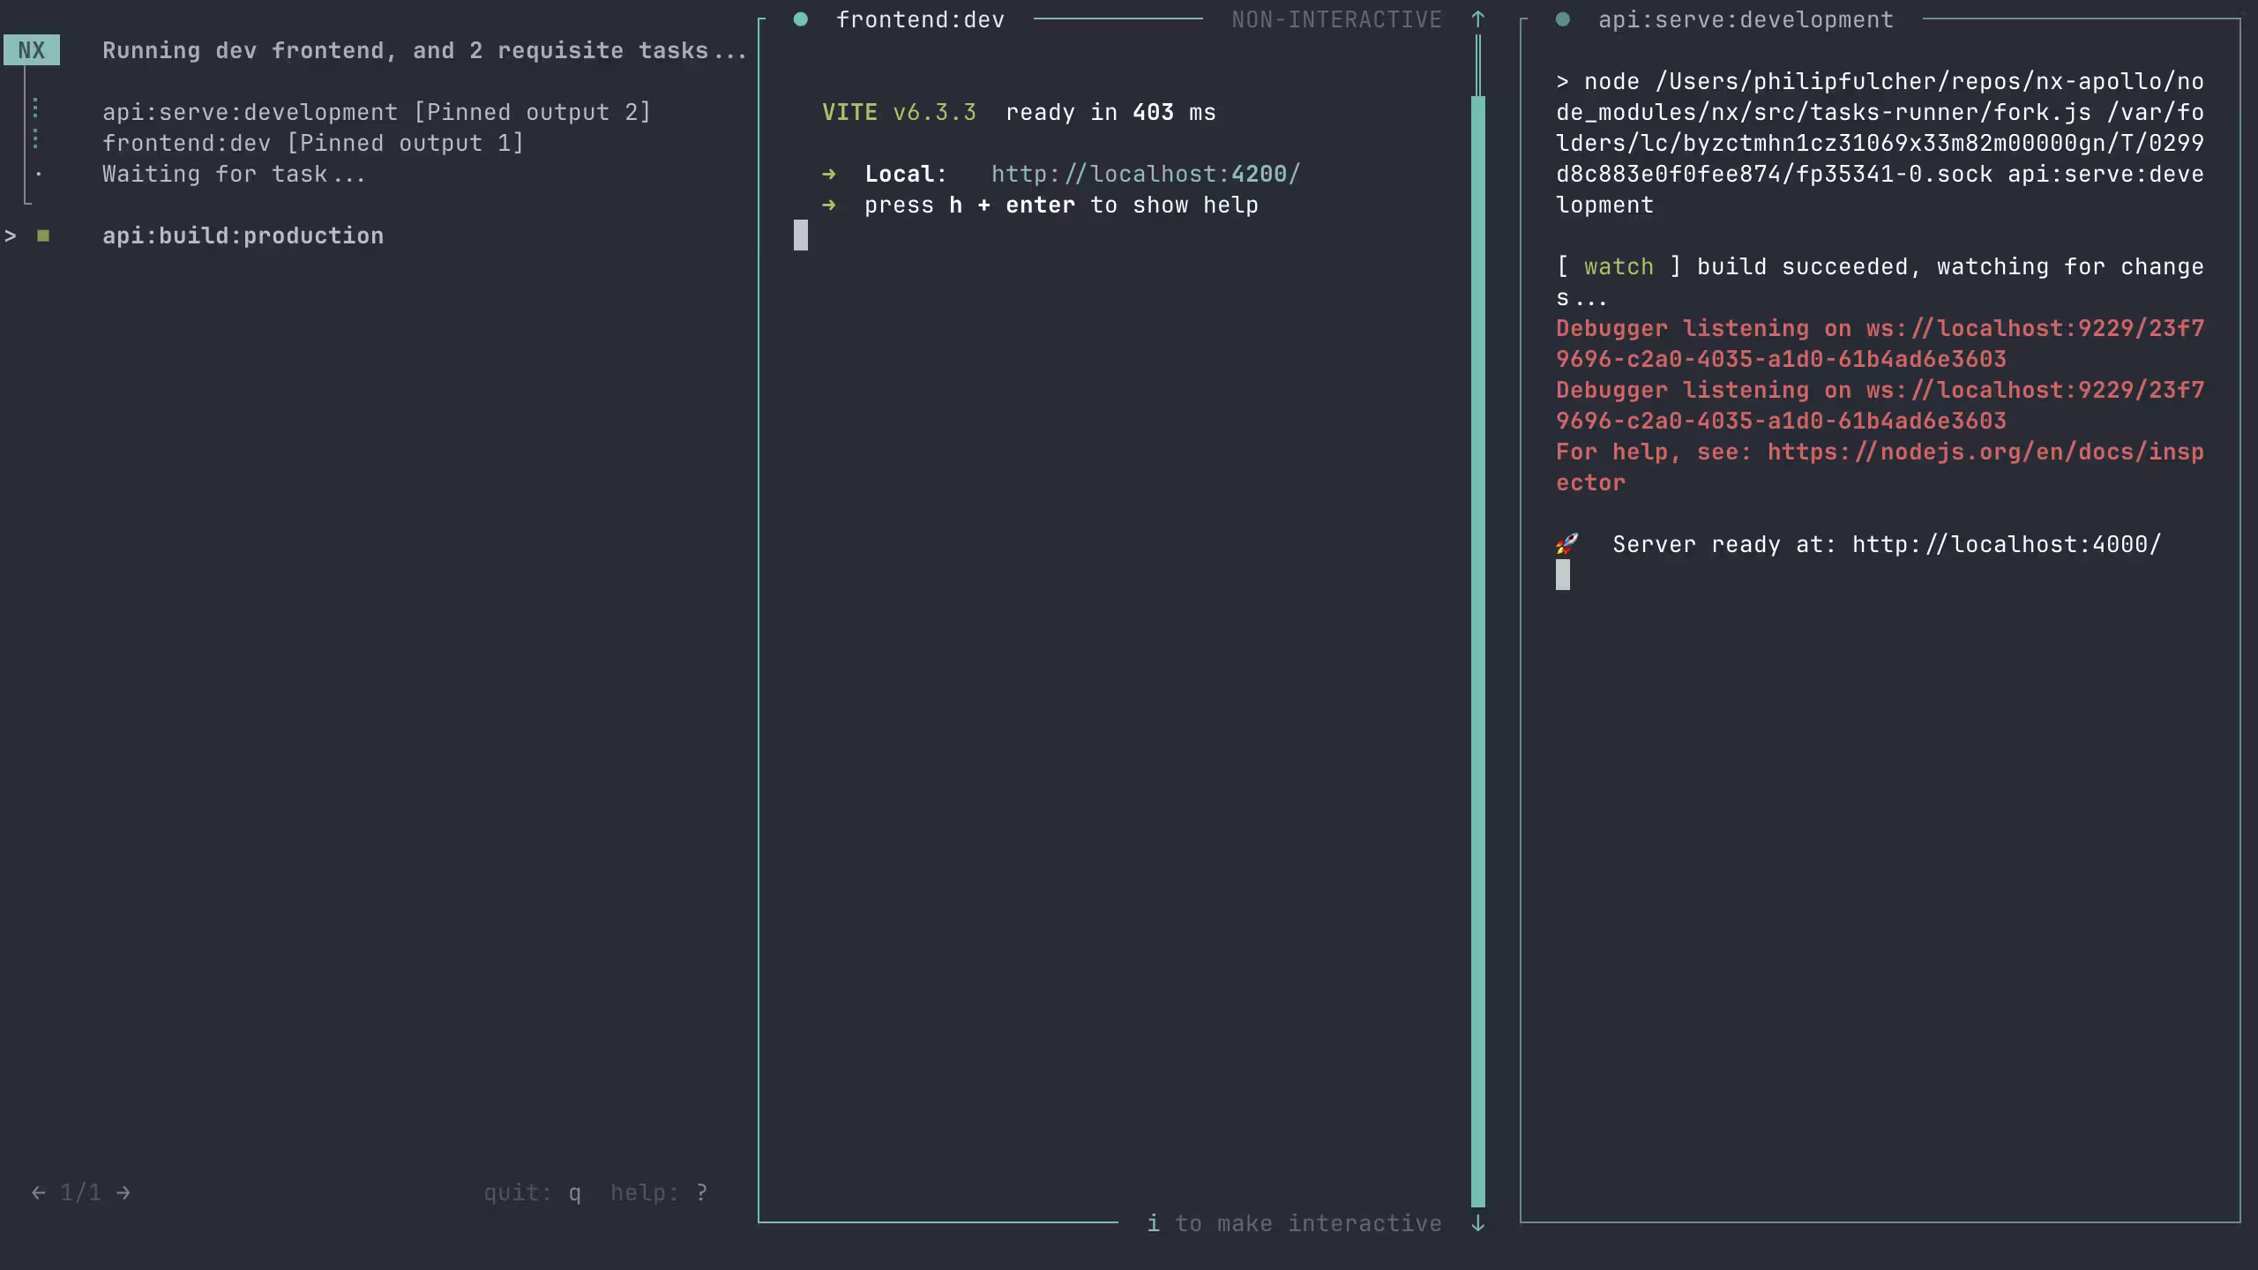
Task: Open the nodejs.org inspector docs link
Action: 1983,451
